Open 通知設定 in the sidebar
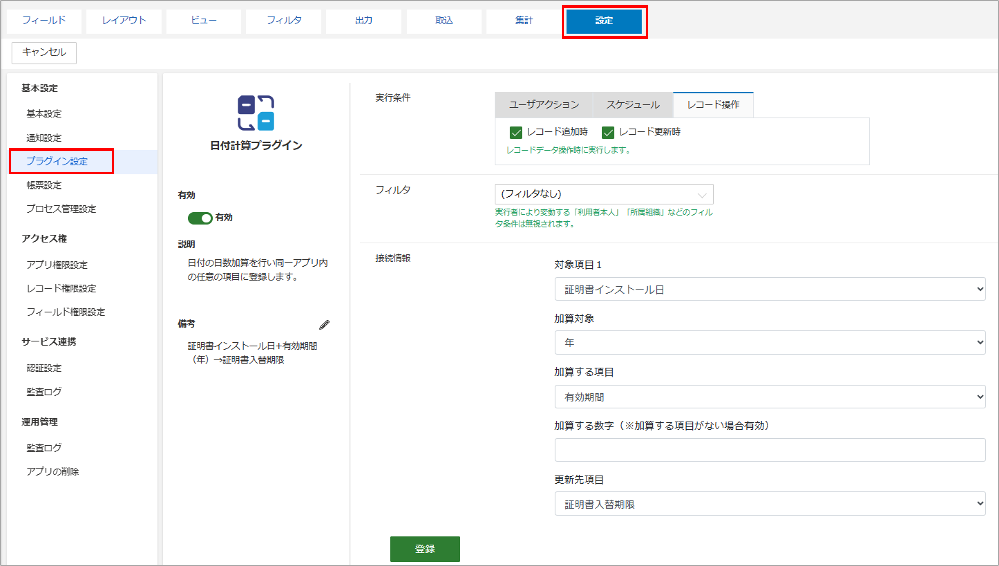The image size is (999, 566). click(x=44, y=138)
